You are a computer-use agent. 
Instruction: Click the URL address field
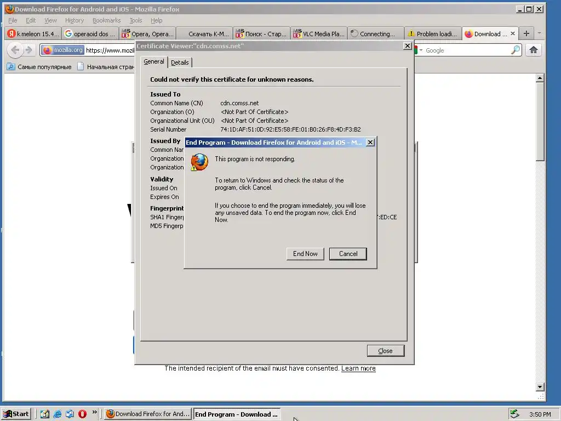[110, 50]
